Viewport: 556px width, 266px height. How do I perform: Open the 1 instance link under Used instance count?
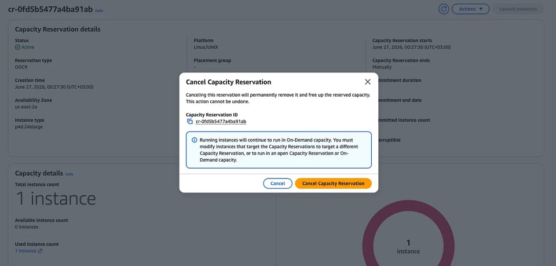coord(25,251)
